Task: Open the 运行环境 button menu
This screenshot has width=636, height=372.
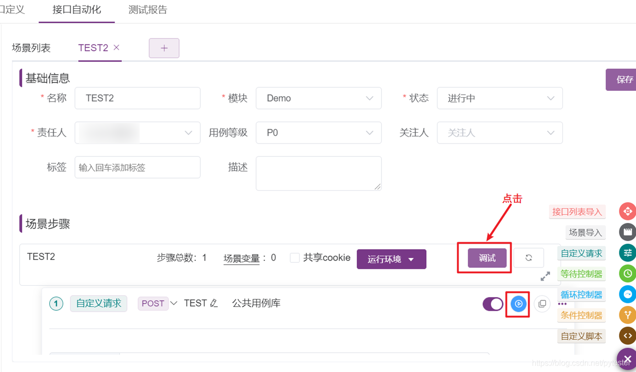Action: click(x=391, y=259)
